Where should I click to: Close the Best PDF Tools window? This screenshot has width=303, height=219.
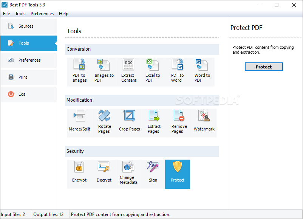point(294,5)
